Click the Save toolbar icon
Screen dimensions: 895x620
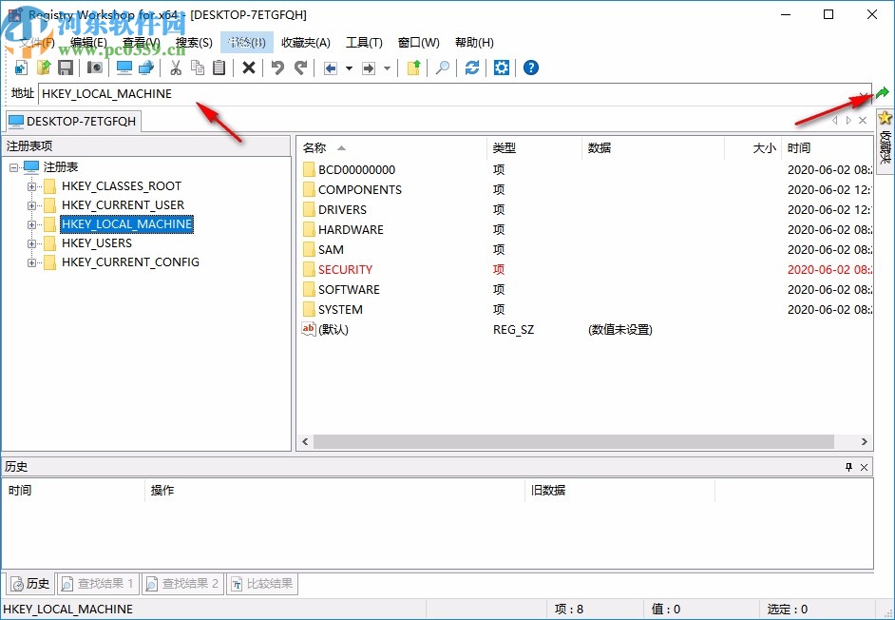[65, 68]
